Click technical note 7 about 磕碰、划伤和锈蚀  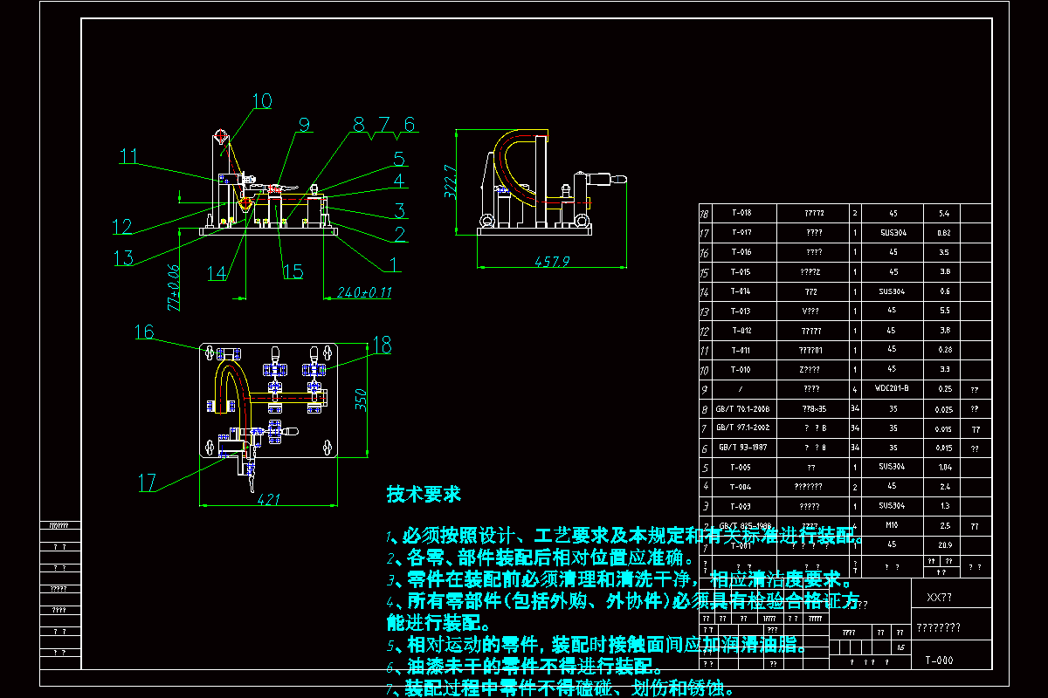click(561, 688)
